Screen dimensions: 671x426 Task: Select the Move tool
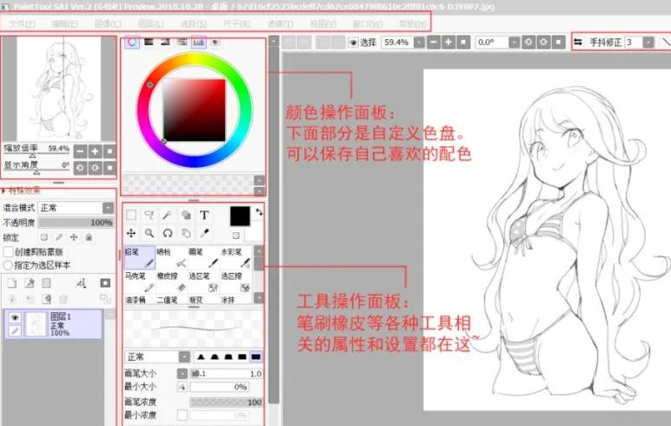131,233
